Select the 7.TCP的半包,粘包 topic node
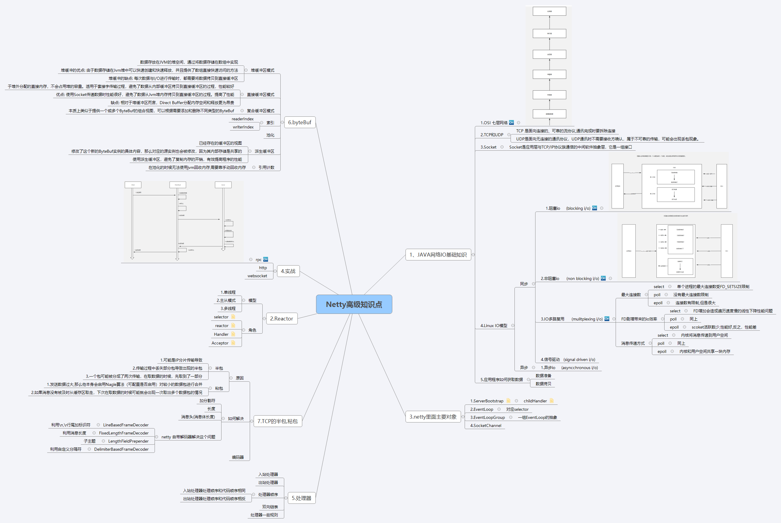Screen dimensions: 781x523 click(x=278, y=421)
